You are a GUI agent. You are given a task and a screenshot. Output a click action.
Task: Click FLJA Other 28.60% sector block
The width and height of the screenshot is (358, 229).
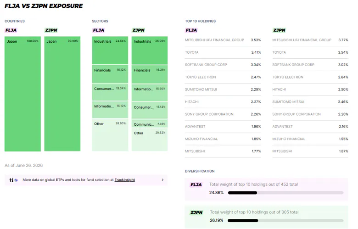tap(110, 135)
